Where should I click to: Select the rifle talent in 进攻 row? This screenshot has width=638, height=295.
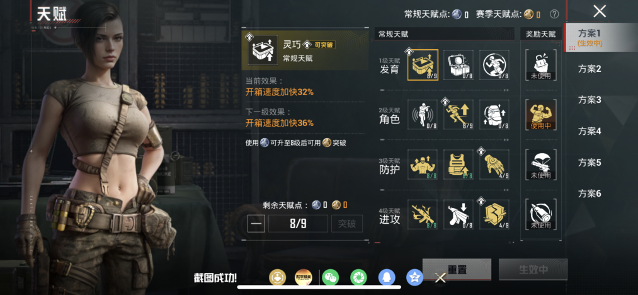click(423, 214)
